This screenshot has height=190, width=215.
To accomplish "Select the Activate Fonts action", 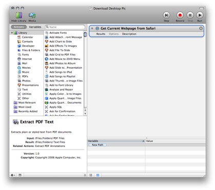I will 58,33.
